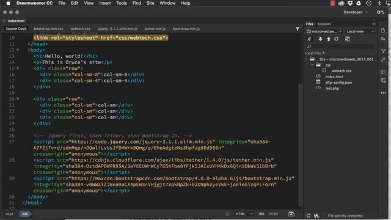Open the Site menu
Screen dimensions: 391x220
[x=150, y=3]
